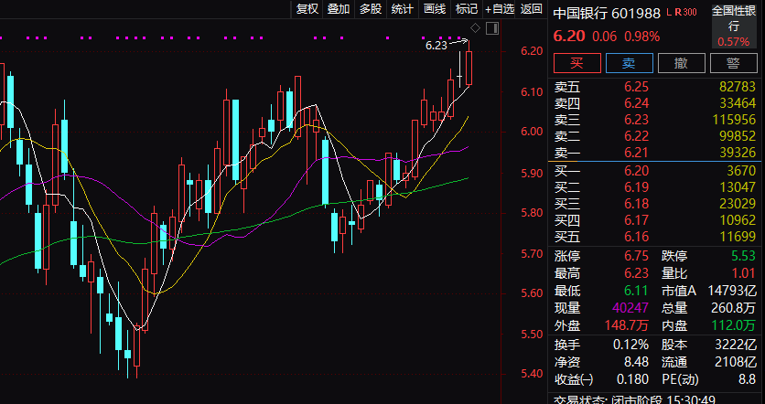Screen dimensions: 765x404
Task: Click the 6.23 high price chart label
Action: point(436,46)
